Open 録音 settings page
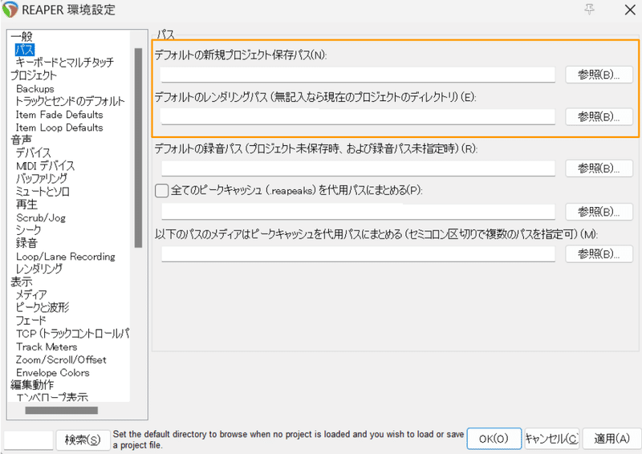The width and height of the screenshot is (642, 454). (x=26, y=243)
